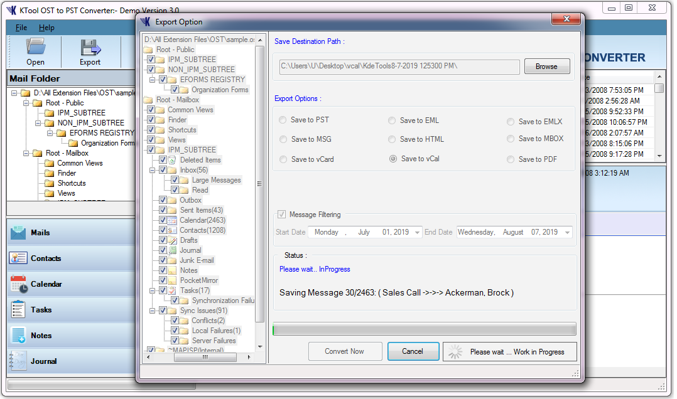
Task: Open the Start Date dropdown
Action: [417, 233]
